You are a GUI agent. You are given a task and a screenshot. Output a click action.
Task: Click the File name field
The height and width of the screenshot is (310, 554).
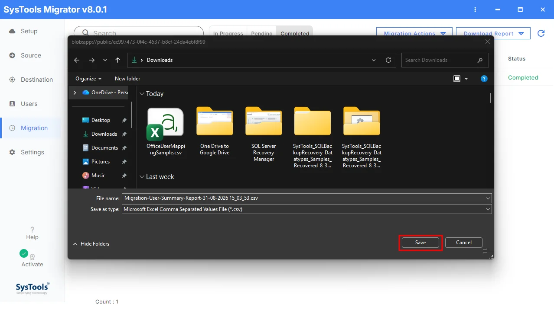[x=306, y=198]
